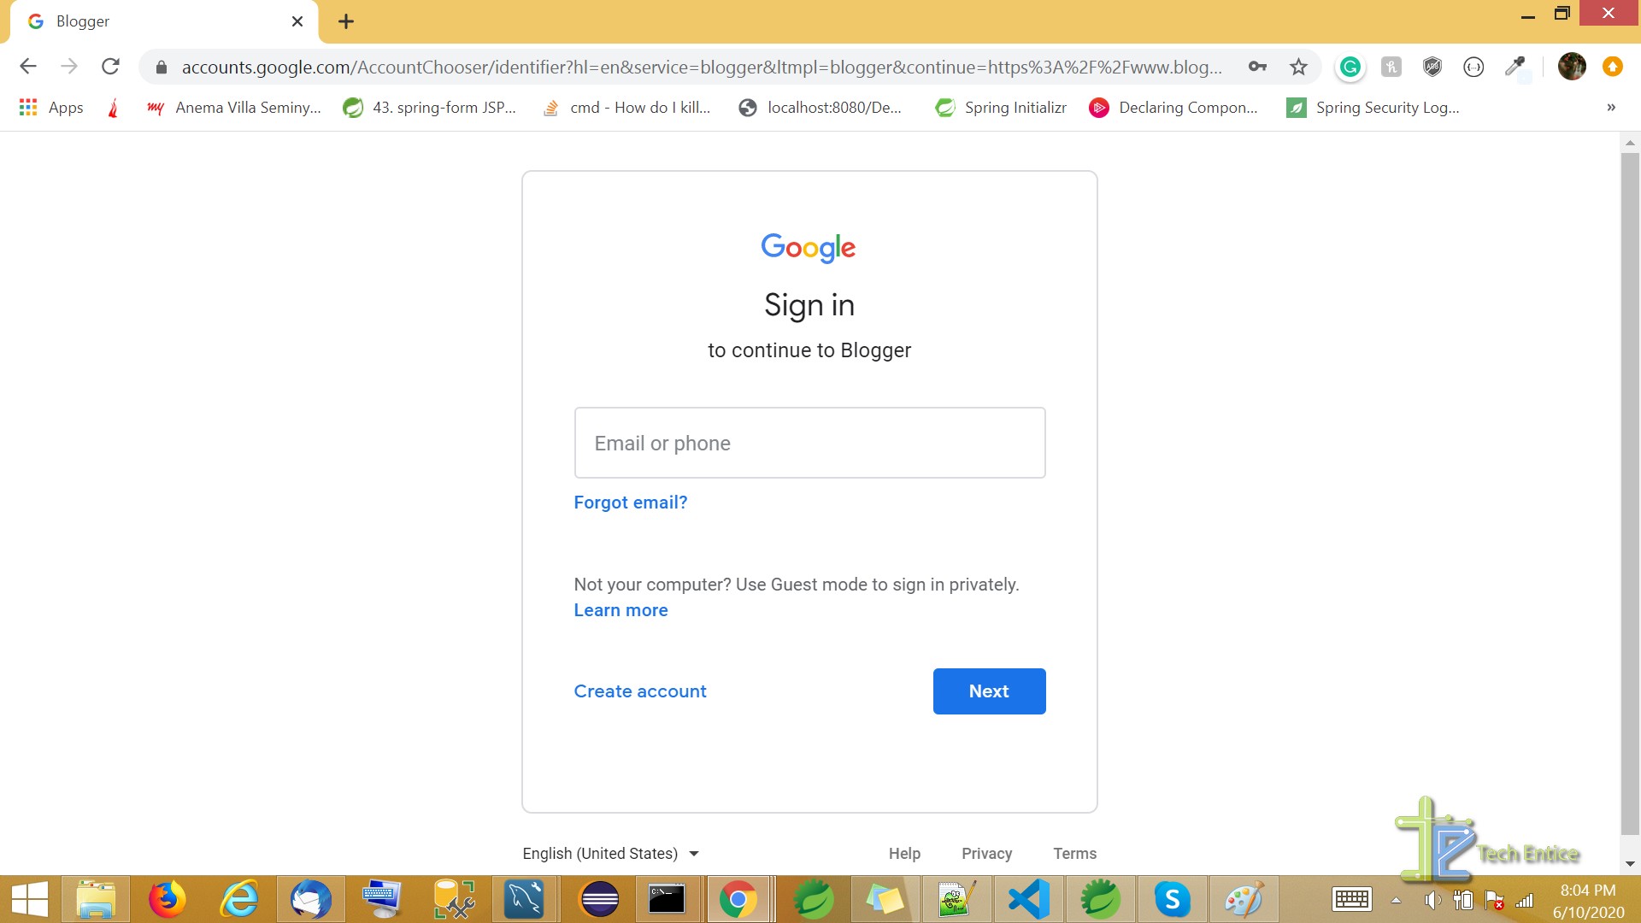Select the Email or phone input field
Image resolution: width=1641 pixels, height=923 pixels.
click(x=809, y=442)
